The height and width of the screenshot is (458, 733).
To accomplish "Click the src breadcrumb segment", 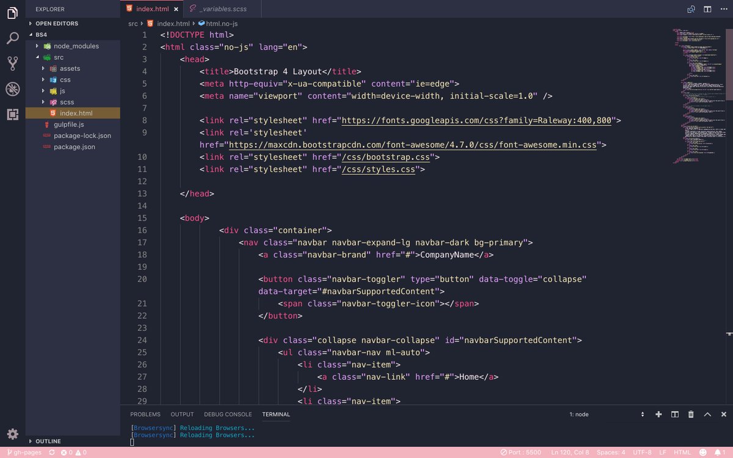I will click(x=133, y=23).
